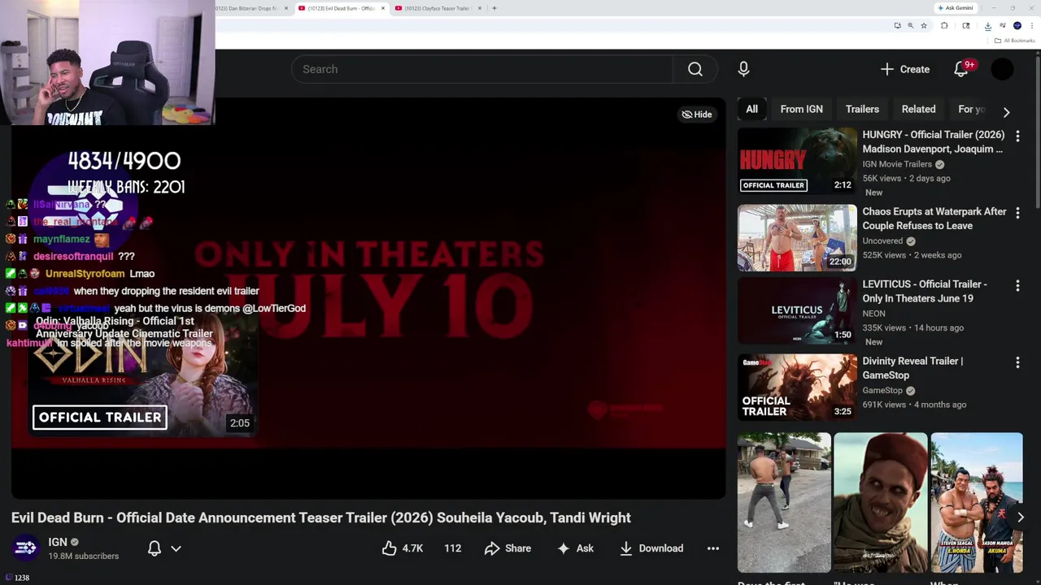The height and width of the screenshot is (585, 1041).
Task: Visit the IGN channel name link
Action: [x=58, y=542]
